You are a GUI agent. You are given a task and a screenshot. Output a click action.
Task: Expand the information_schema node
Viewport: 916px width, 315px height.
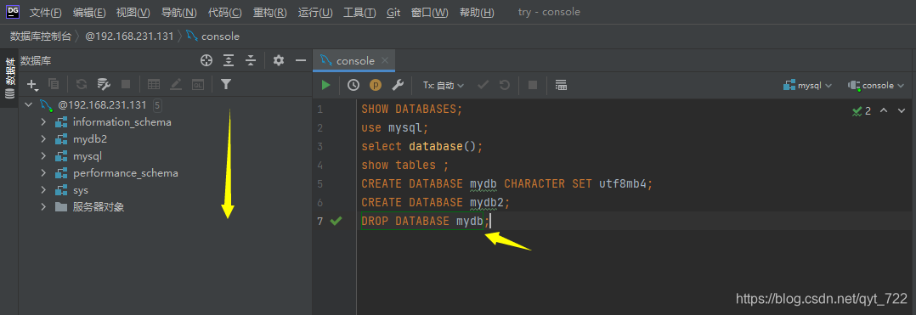point(43,122)
